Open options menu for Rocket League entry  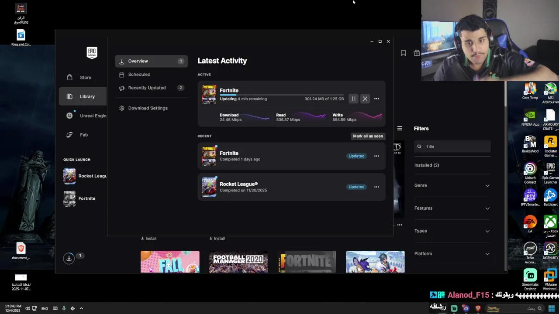pyautogui.click(x=376, y=187)
